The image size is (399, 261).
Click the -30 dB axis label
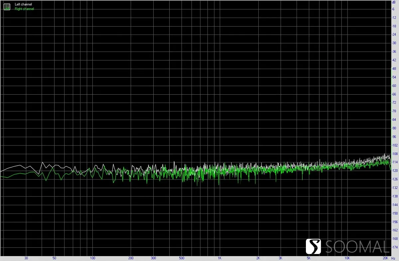click(394, 43)
